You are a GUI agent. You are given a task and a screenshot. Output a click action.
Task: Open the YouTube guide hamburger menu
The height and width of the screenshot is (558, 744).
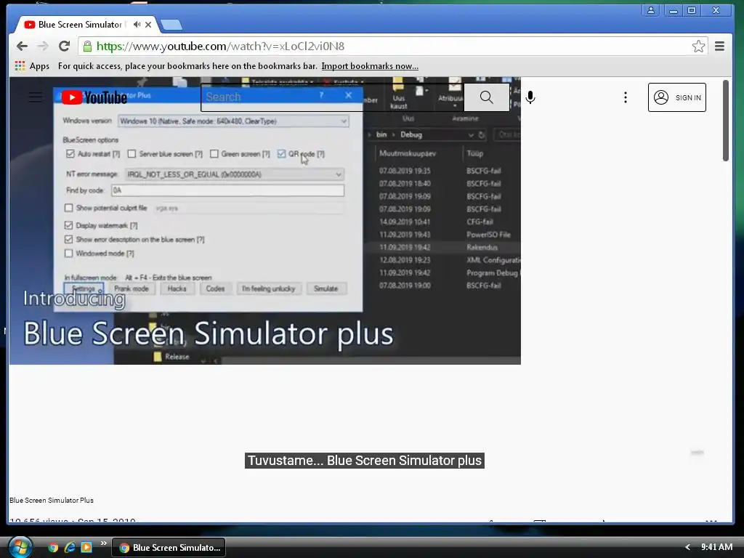tap(36, 97)
